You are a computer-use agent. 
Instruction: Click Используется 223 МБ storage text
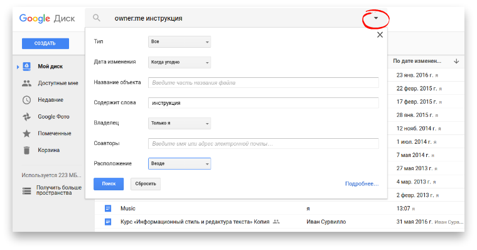(51, 175)
